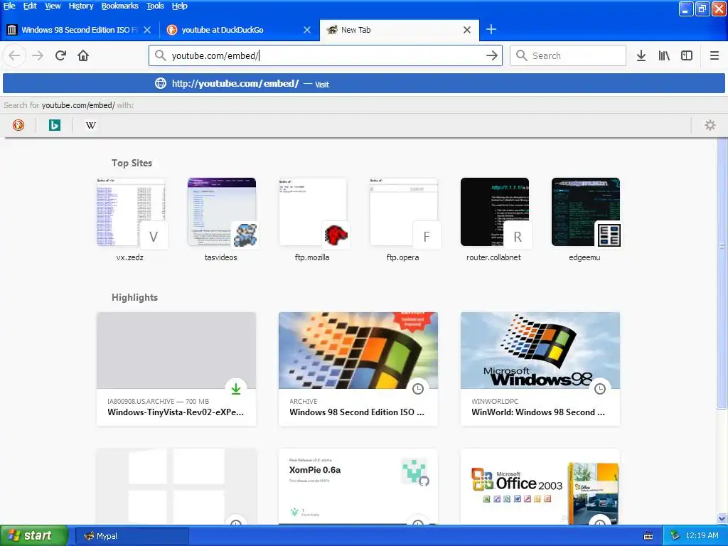
Task: Click the go arrow in the address bar
Action: (492, 55)
